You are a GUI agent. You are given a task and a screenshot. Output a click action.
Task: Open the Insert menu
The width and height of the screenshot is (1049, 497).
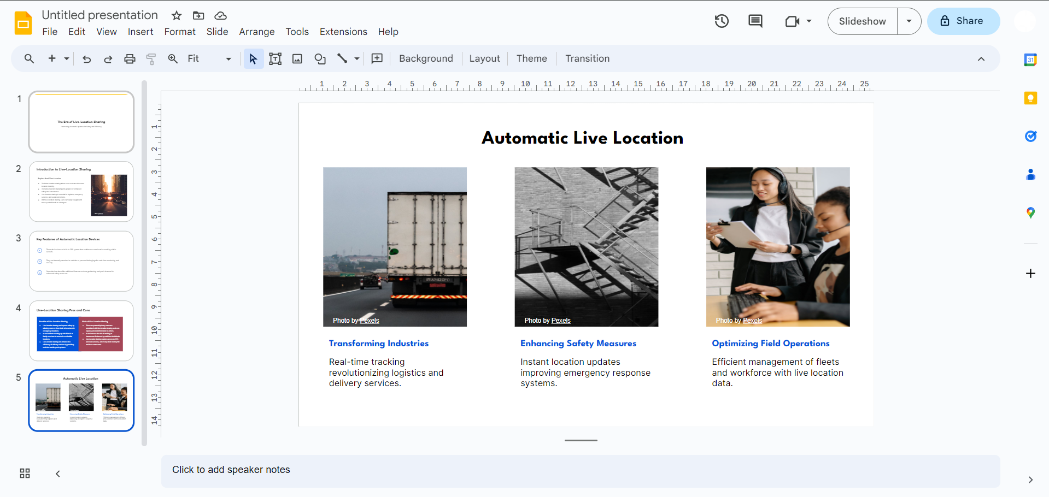(x=140, y=32)
